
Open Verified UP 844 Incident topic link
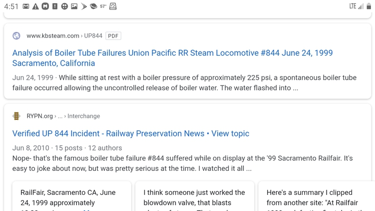[131, 133]
